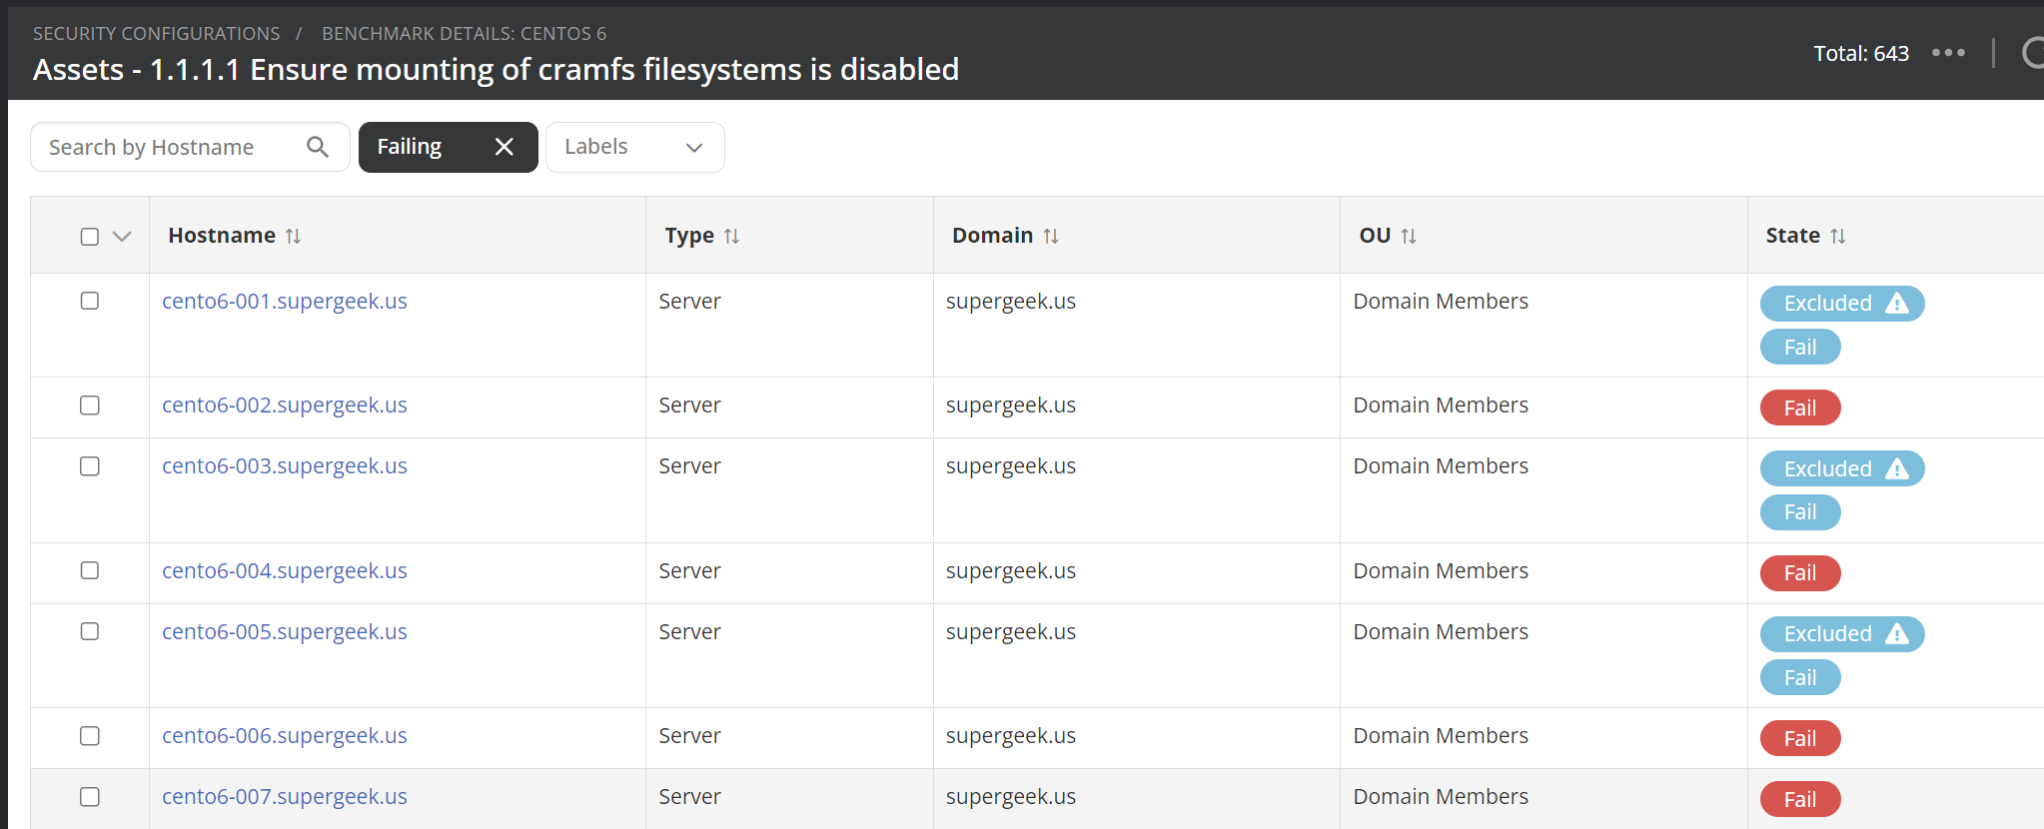Sort table by Type column arrows
Viewport: 2044px width, 829px height.
coord(731,236)
